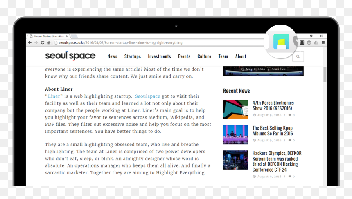This screenshot has width=352, height=199.
Task: Click the Sean Lee author name
Action: pos(279,69)
